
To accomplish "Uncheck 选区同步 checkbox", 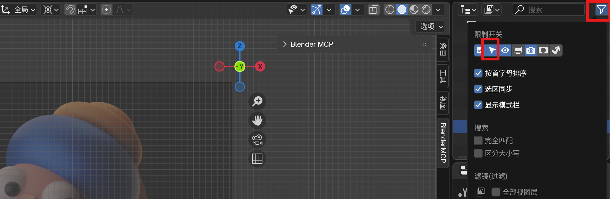I will pos(478,89).
